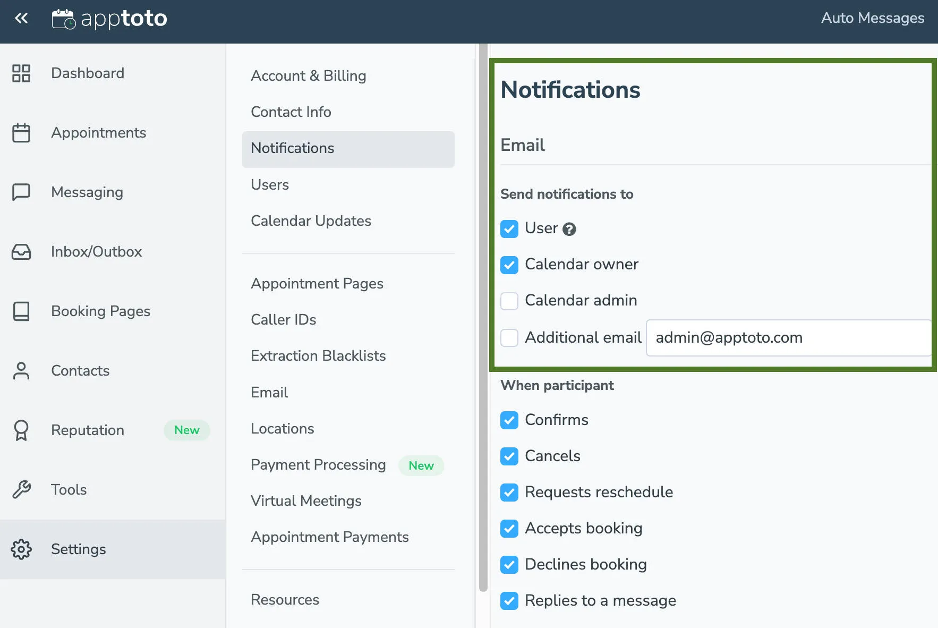Viewport: 938px width, 628px height.
Task: Open the Payment Processing settings
Action: pyautogui.click(x=318, y=465)
